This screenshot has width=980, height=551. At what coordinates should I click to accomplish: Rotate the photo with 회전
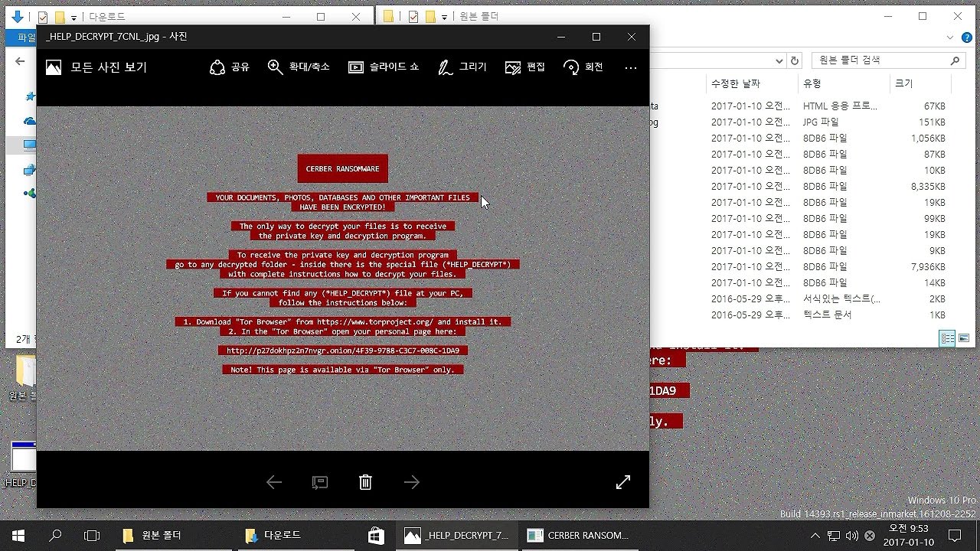[x=583, y=67]
